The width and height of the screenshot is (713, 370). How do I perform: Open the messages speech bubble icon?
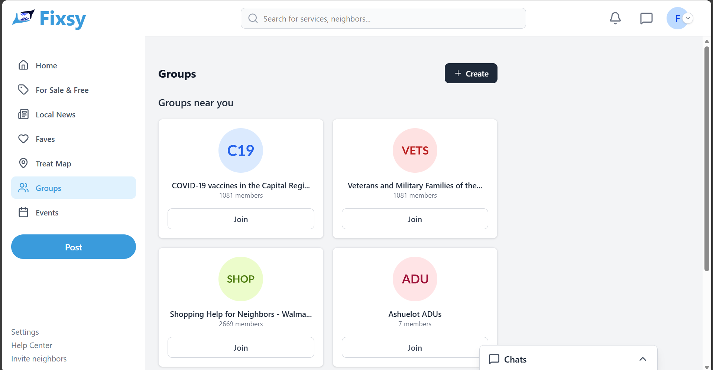(646, 18)
